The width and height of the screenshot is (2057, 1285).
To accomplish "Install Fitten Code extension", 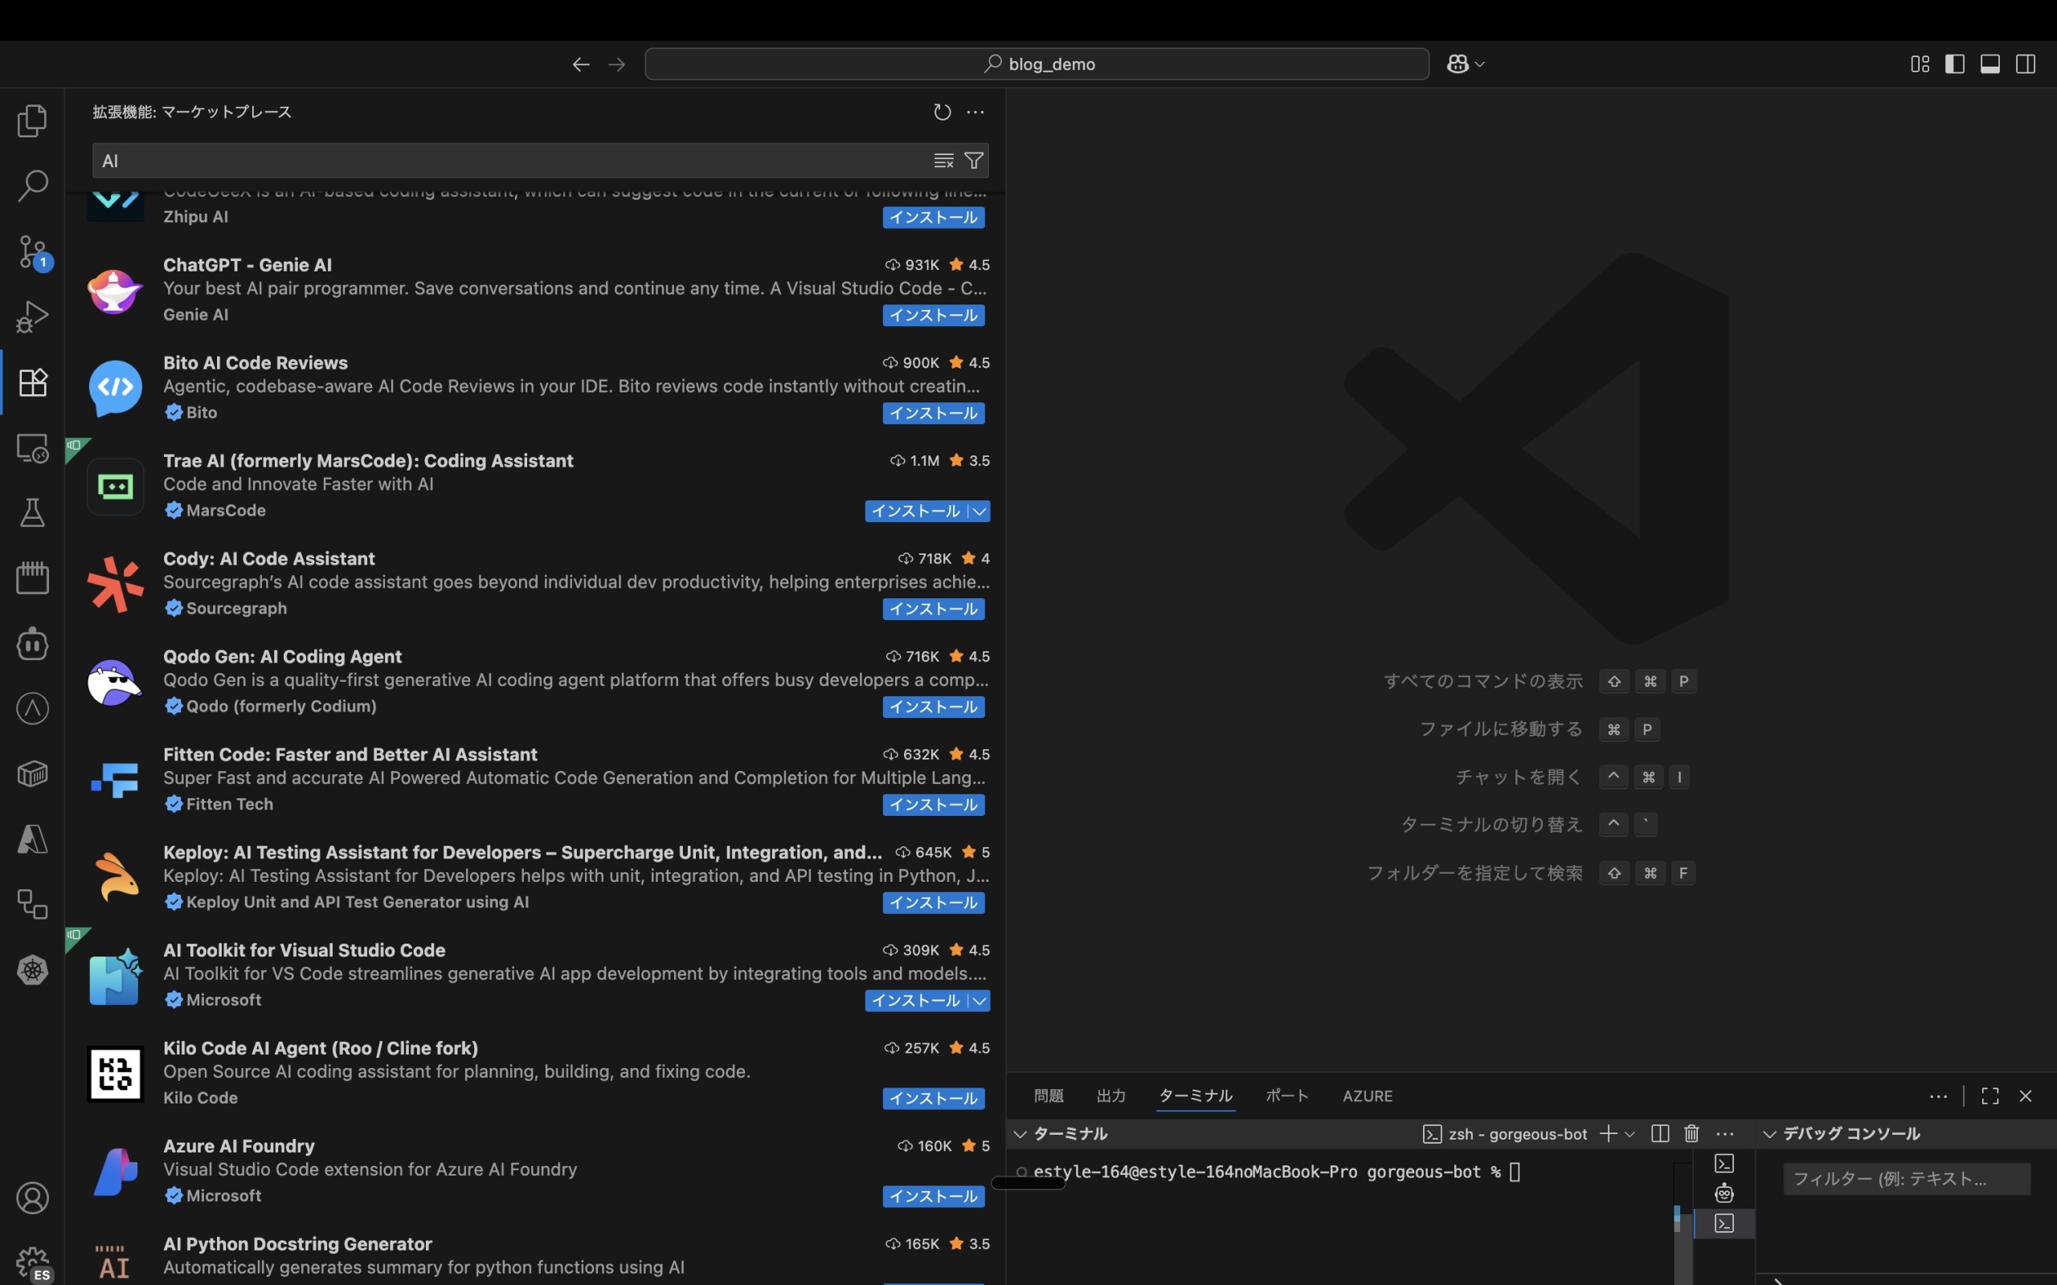I will click(x=934, y=805).
